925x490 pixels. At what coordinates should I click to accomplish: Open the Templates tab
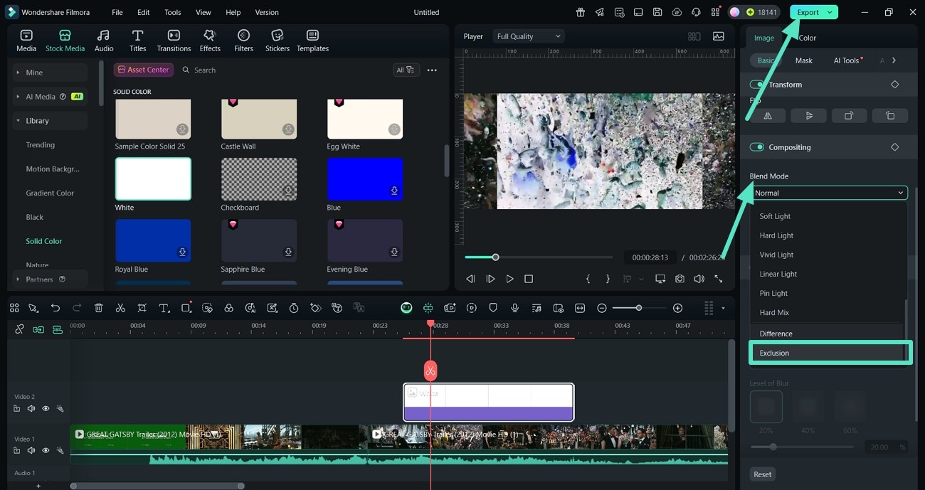click(312, 41)
